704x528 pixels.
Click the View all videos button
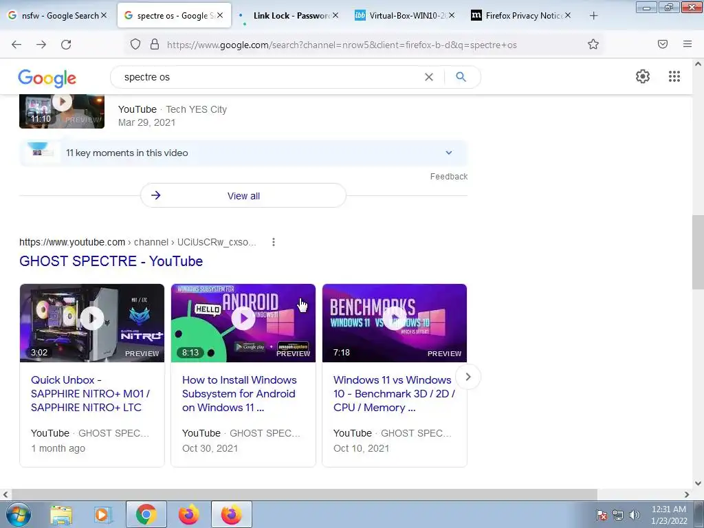pyautogui.click(x=243, y=196)
